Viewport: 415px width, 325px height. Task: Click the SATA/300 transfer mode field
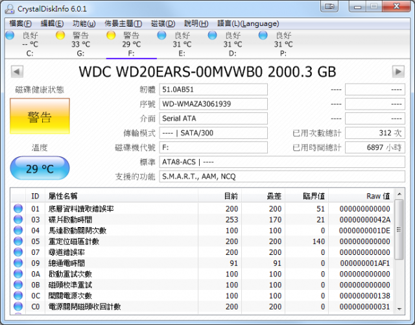click(213, 133)
